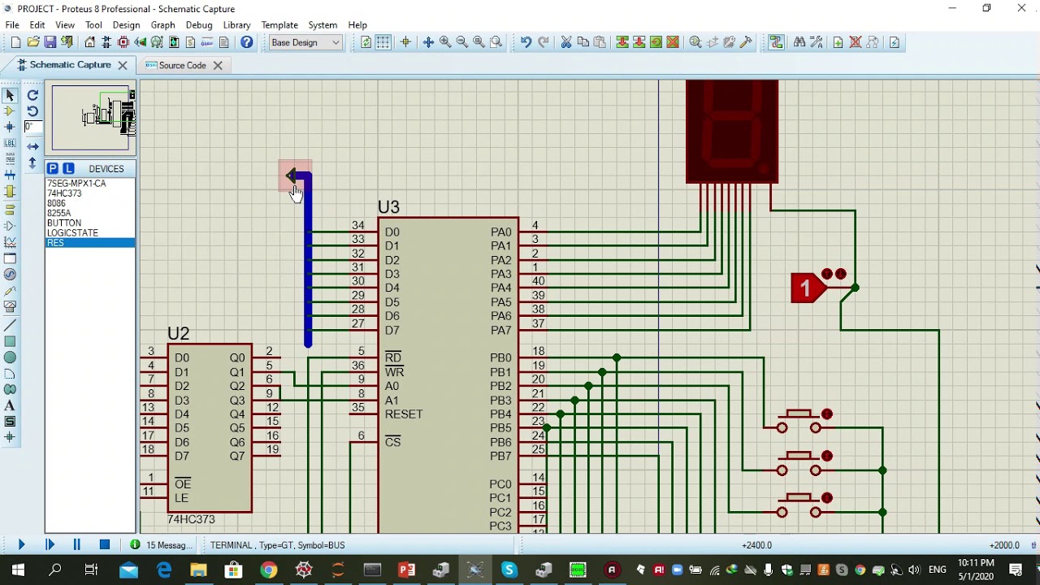Image resolution: width=1040 pixels, height=585 pixels.
Task: Select the Selection Mode arrow tool
Action: [10, 95]
